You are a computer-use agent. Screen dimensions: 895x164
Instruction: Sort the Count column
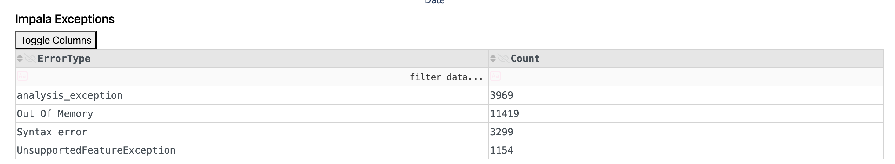493,58
